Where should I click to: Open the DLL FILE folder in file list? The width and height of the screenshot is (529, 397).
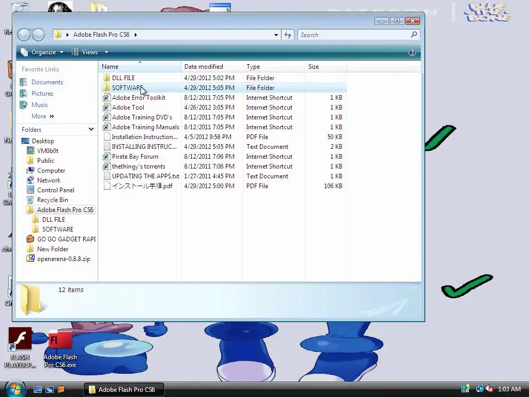tap(123, 78)
